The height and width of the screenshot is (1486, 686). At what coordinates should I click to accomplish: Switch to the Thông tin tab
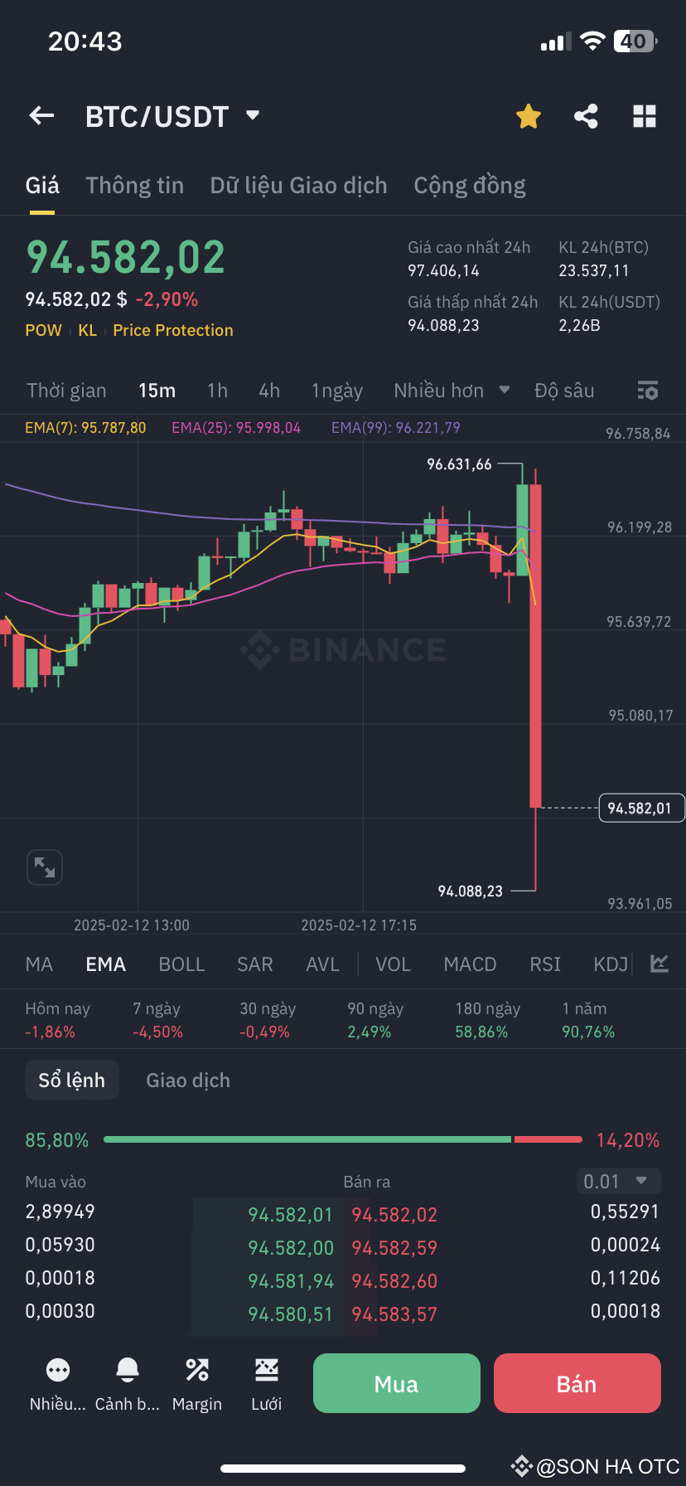tap(135, 185)
